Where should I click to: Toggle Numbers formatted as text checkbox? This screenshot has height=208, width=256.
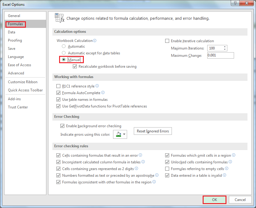(58, 175)
